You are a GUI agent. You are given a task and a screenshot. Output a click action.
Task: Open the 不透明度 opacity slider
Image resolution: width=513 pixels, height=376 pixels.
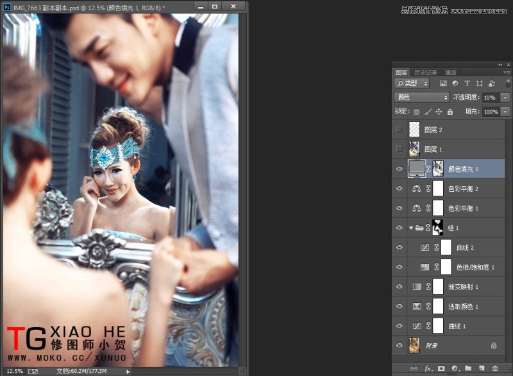(505, 97)
